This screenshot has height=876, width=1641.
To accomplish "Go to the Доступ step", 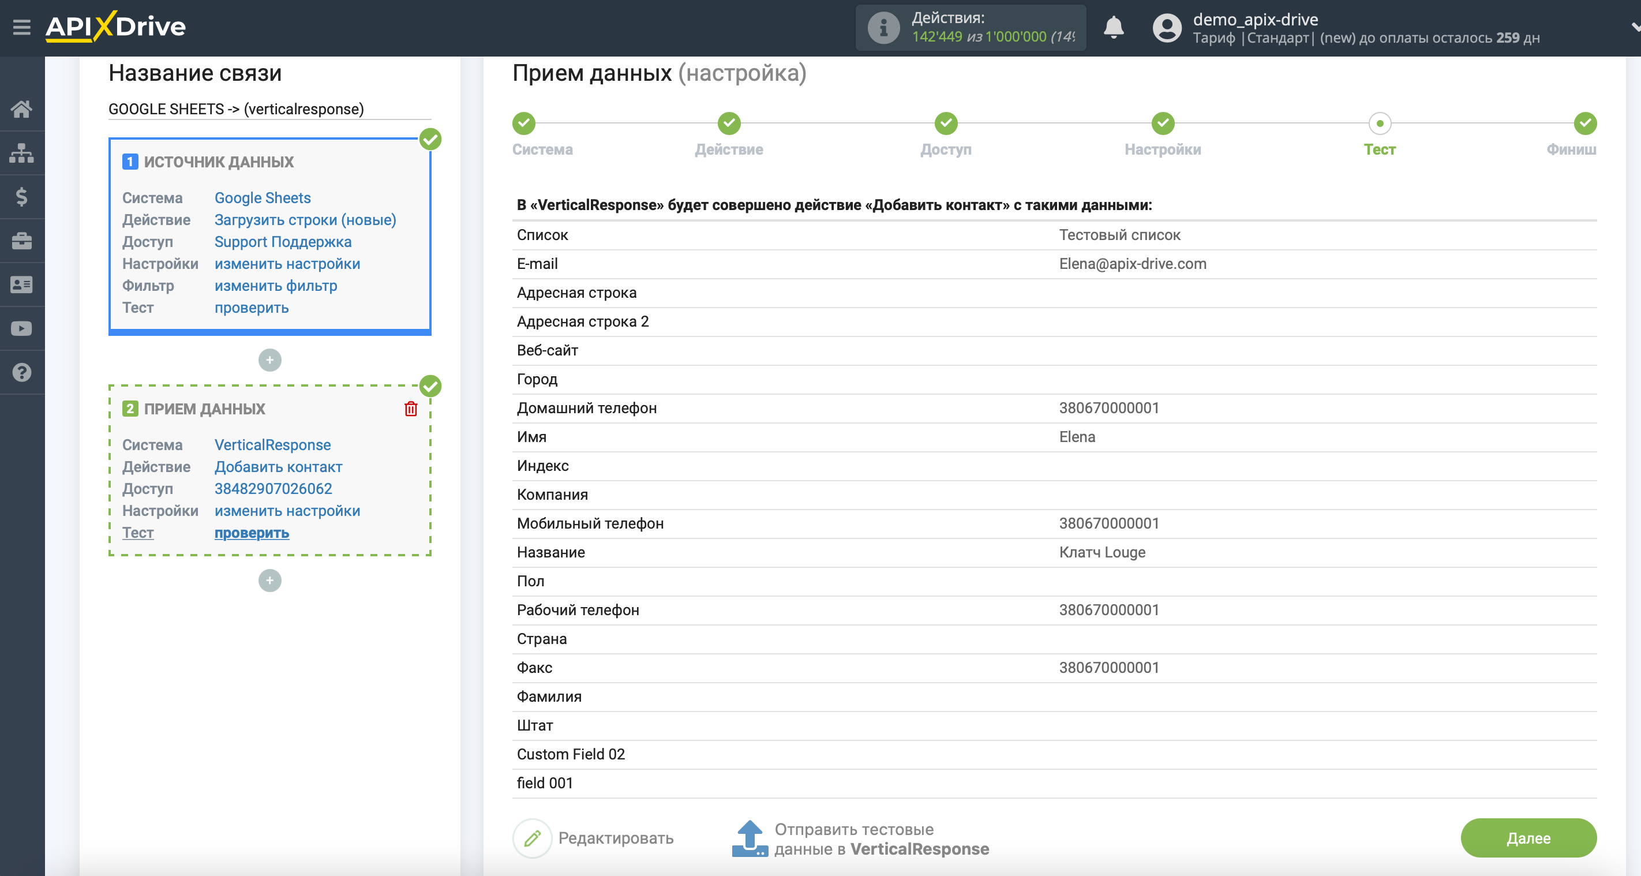I will tap(946, 123).
